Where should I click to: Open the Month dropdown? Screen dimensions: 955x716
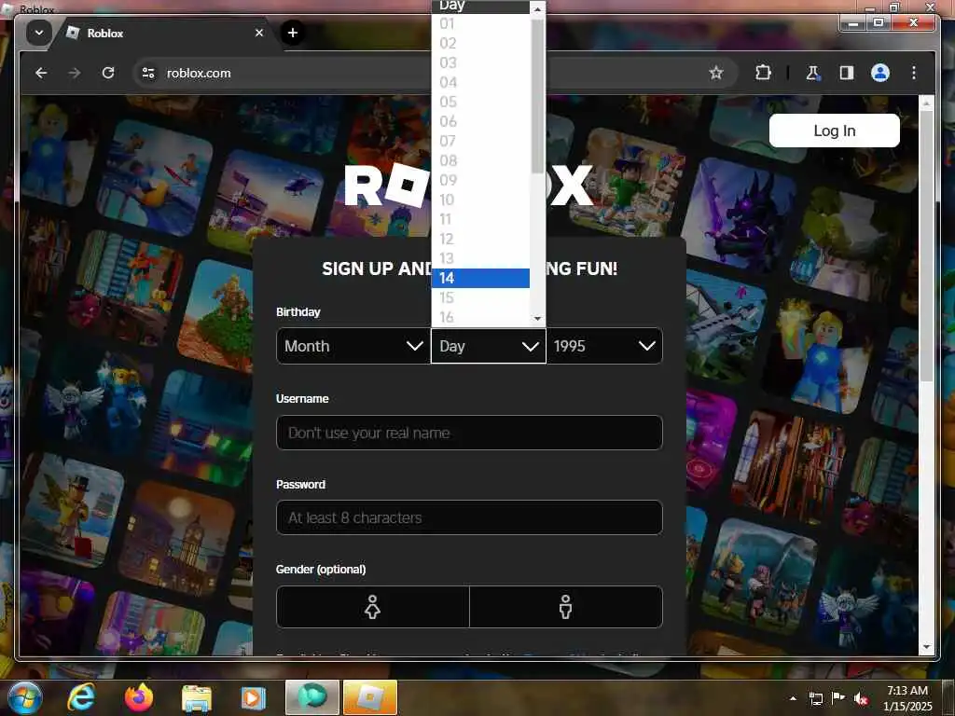pos(353,346)
